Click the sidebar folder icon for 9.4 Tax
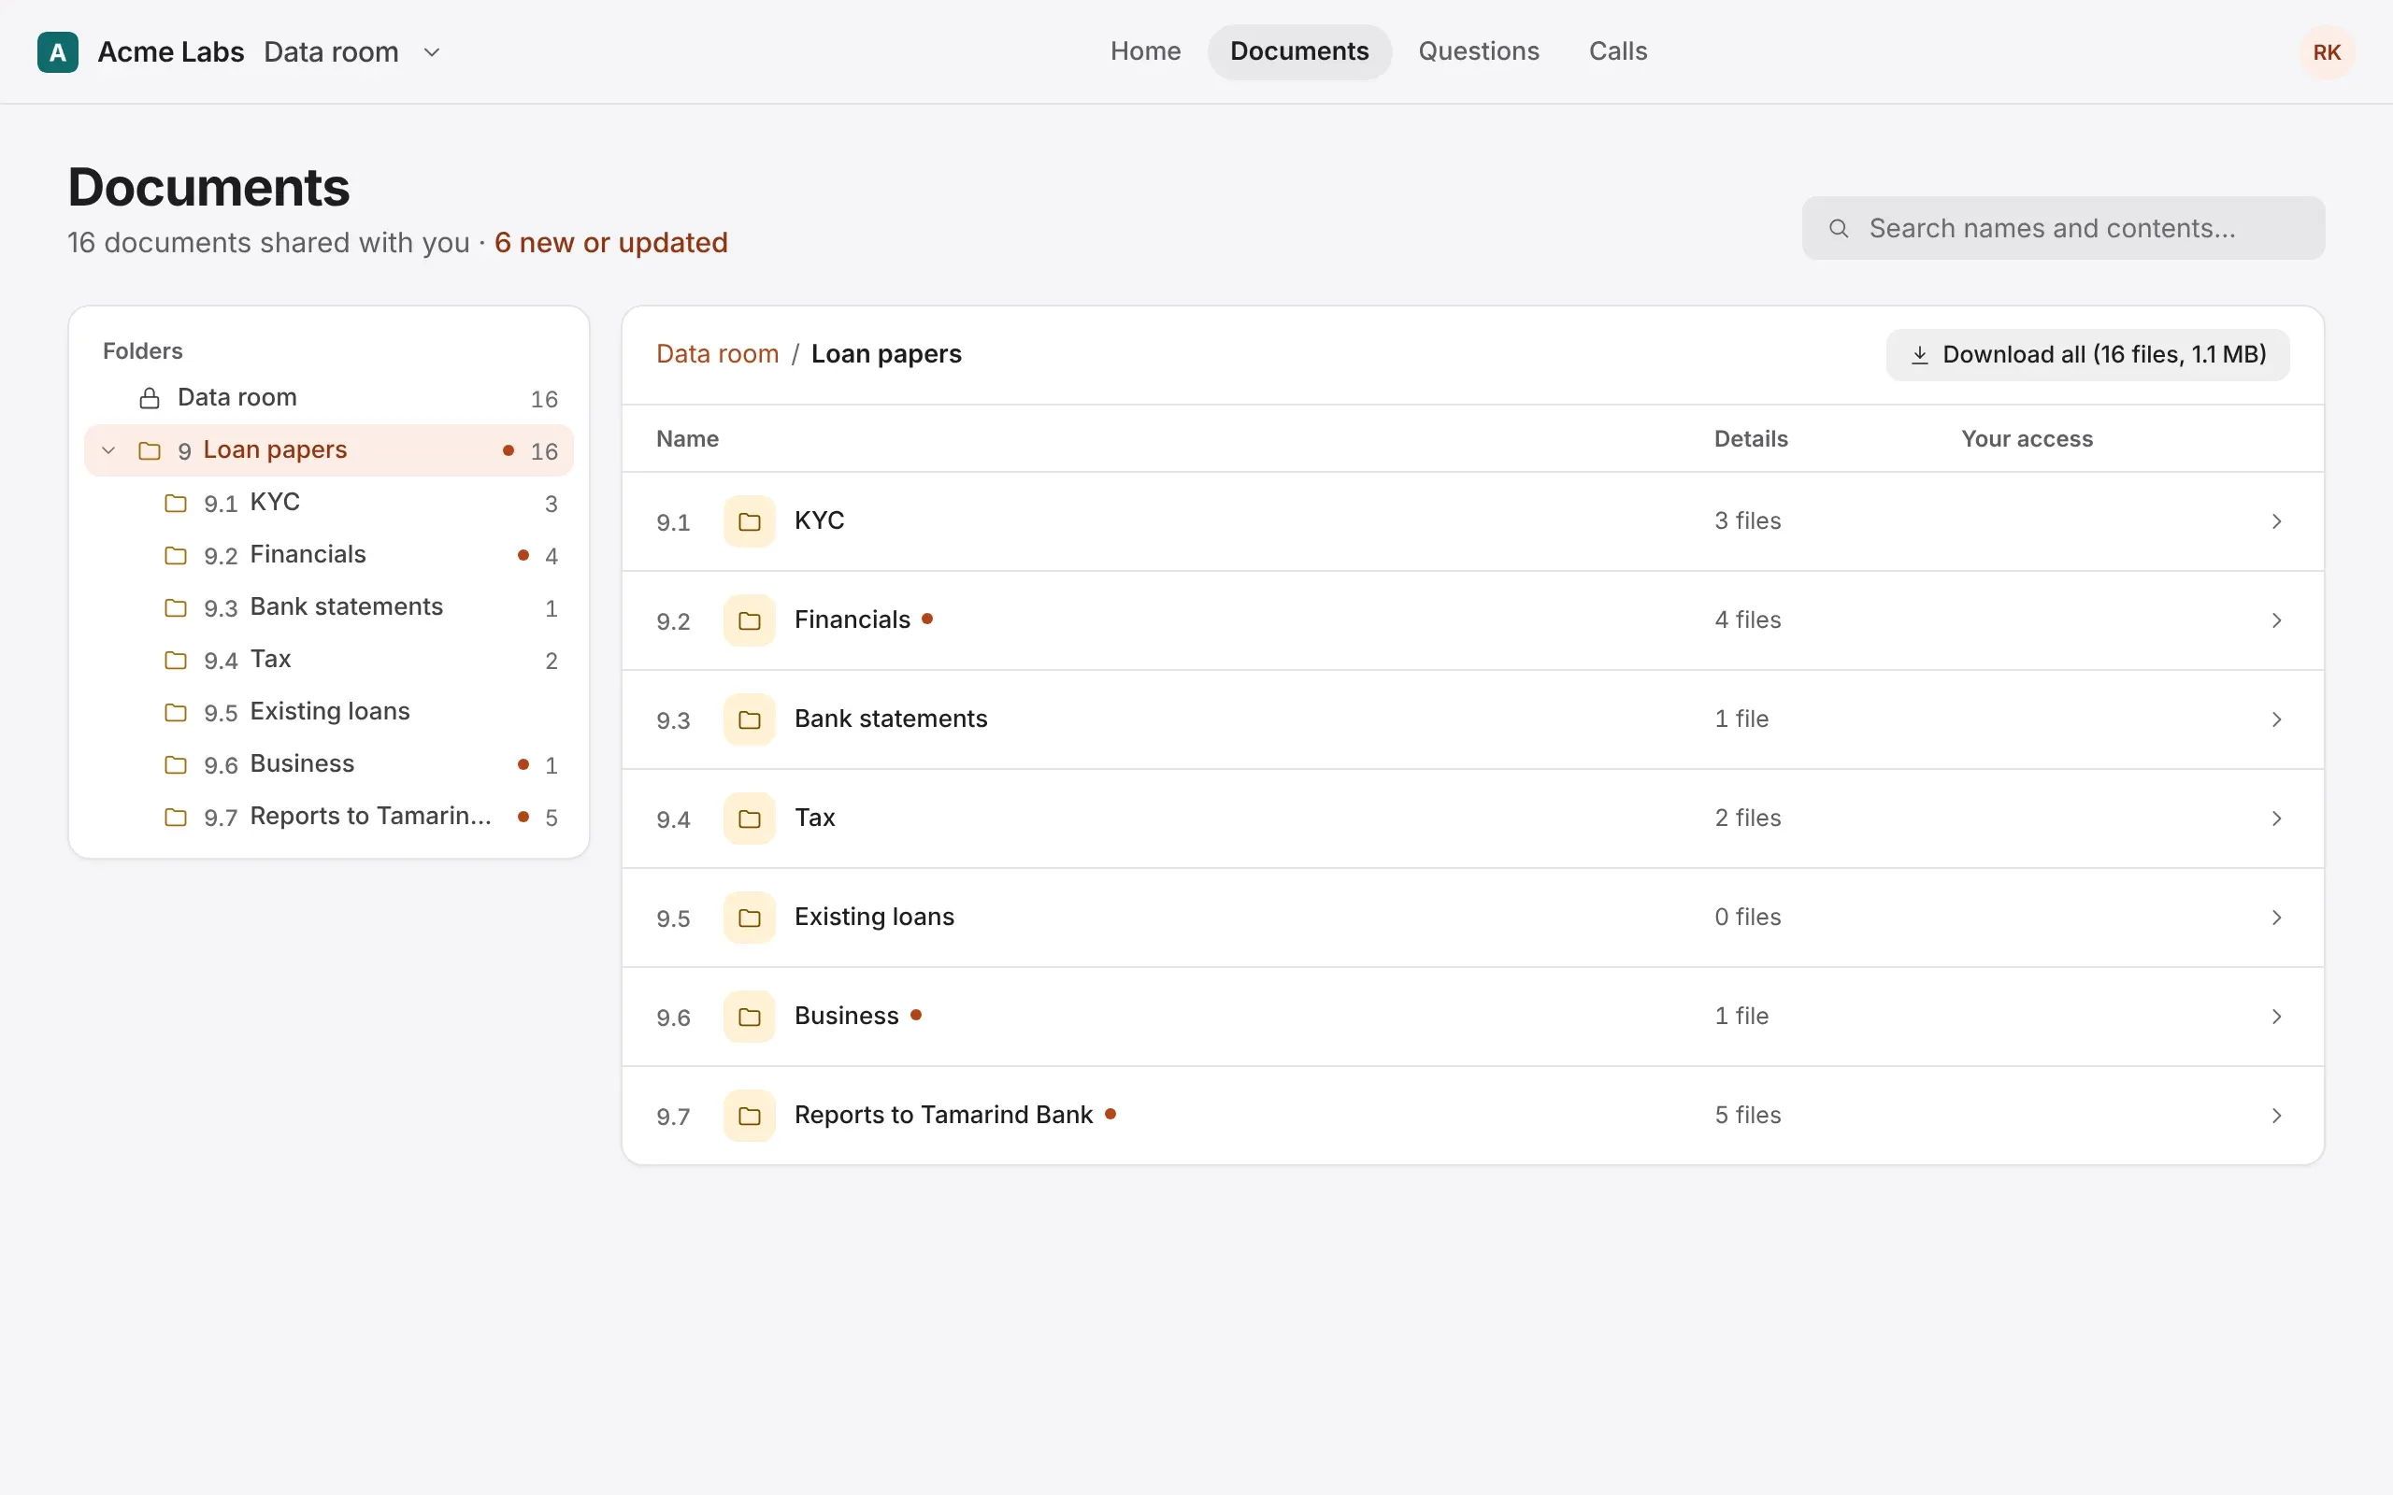2393x1495 pixels. [175, 661]
